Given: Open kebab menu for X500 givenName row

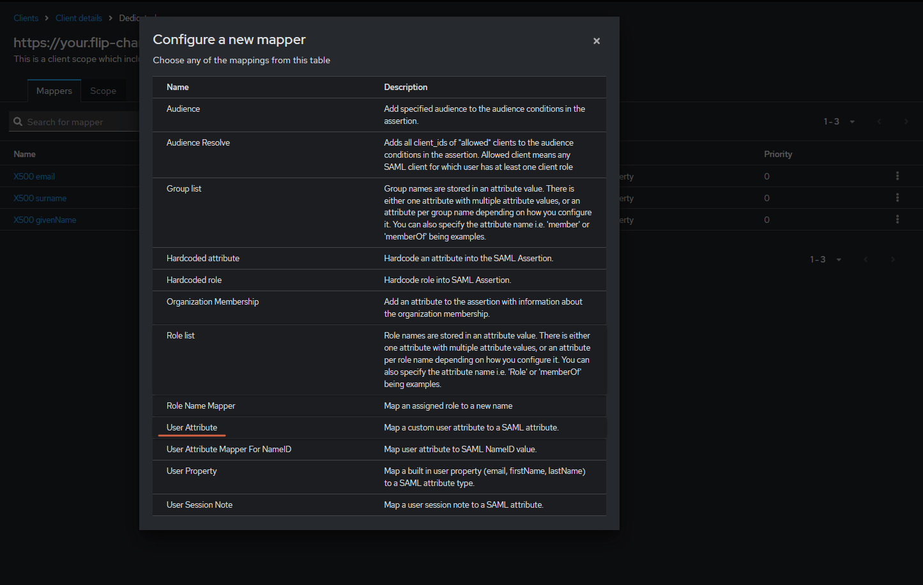Looking at the screenshot, I should [x=897, y=220].
